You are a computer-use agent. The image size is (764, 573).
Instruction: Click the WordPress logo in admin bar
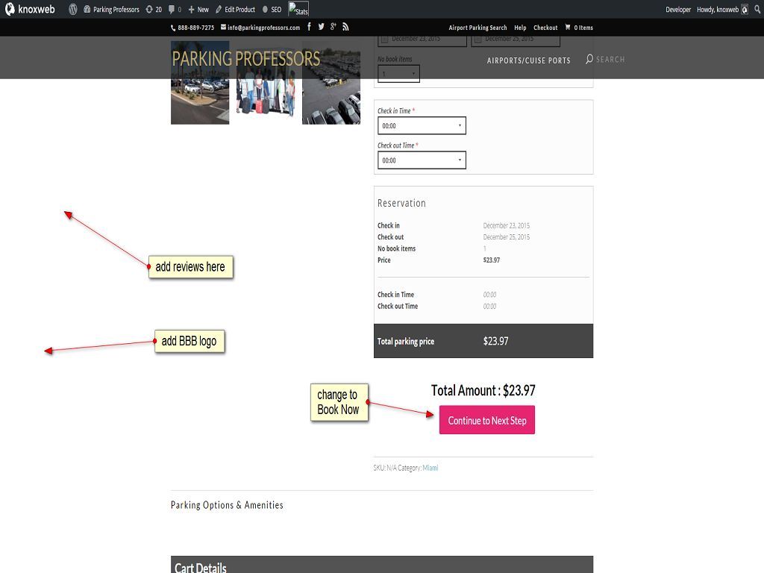(72, 9)
